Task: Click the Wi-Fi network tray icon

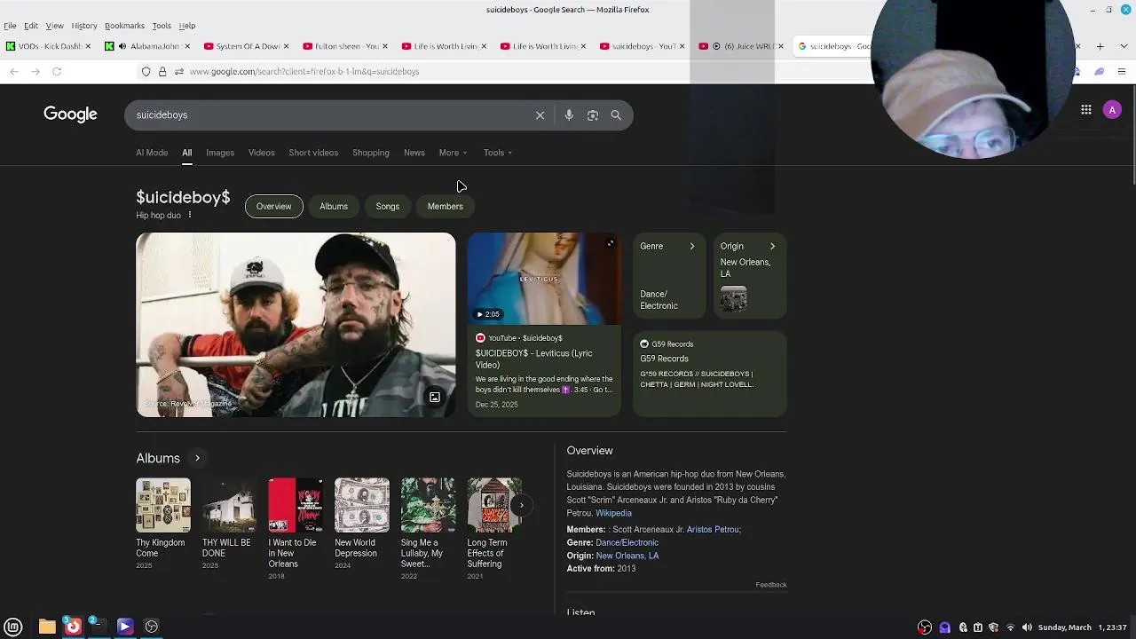Action: pyautogui.click(x=1010, y=627)
